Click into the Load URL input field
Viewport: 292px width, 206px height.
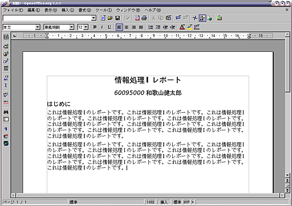click(47, 18)
